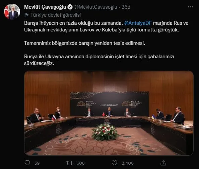
Task: Click the retweet count 608
Action: click(81, 163)
